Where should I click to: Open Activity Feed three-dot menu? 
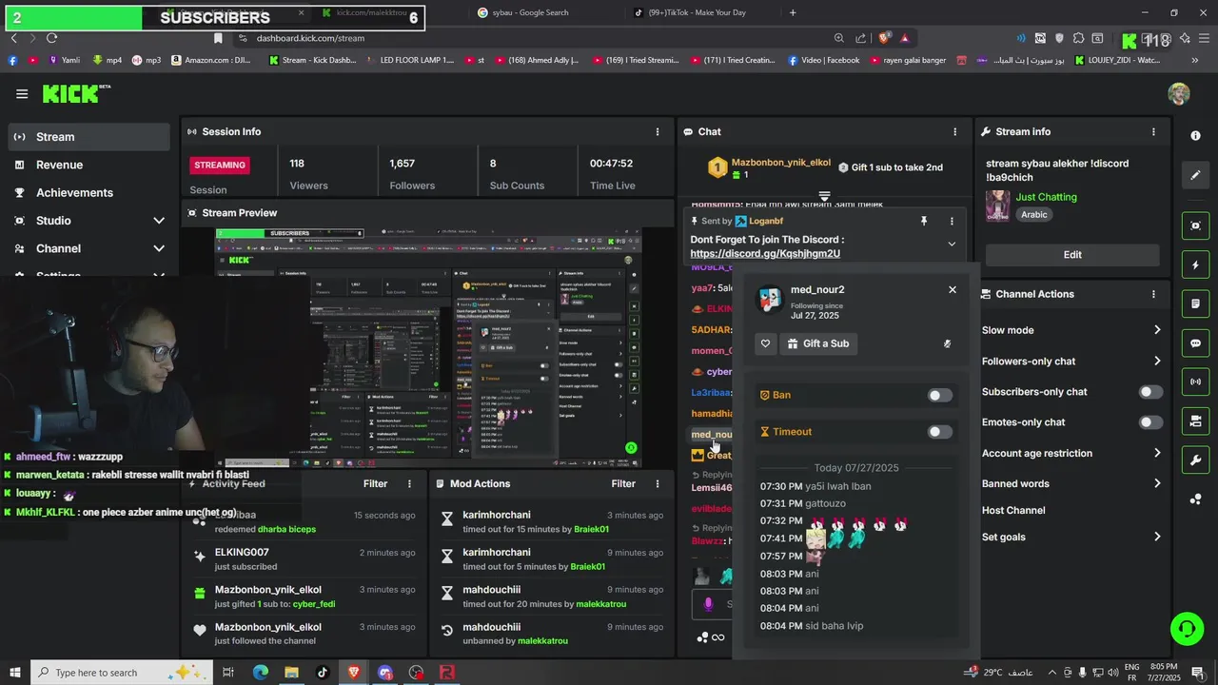(x=409, y=483)
